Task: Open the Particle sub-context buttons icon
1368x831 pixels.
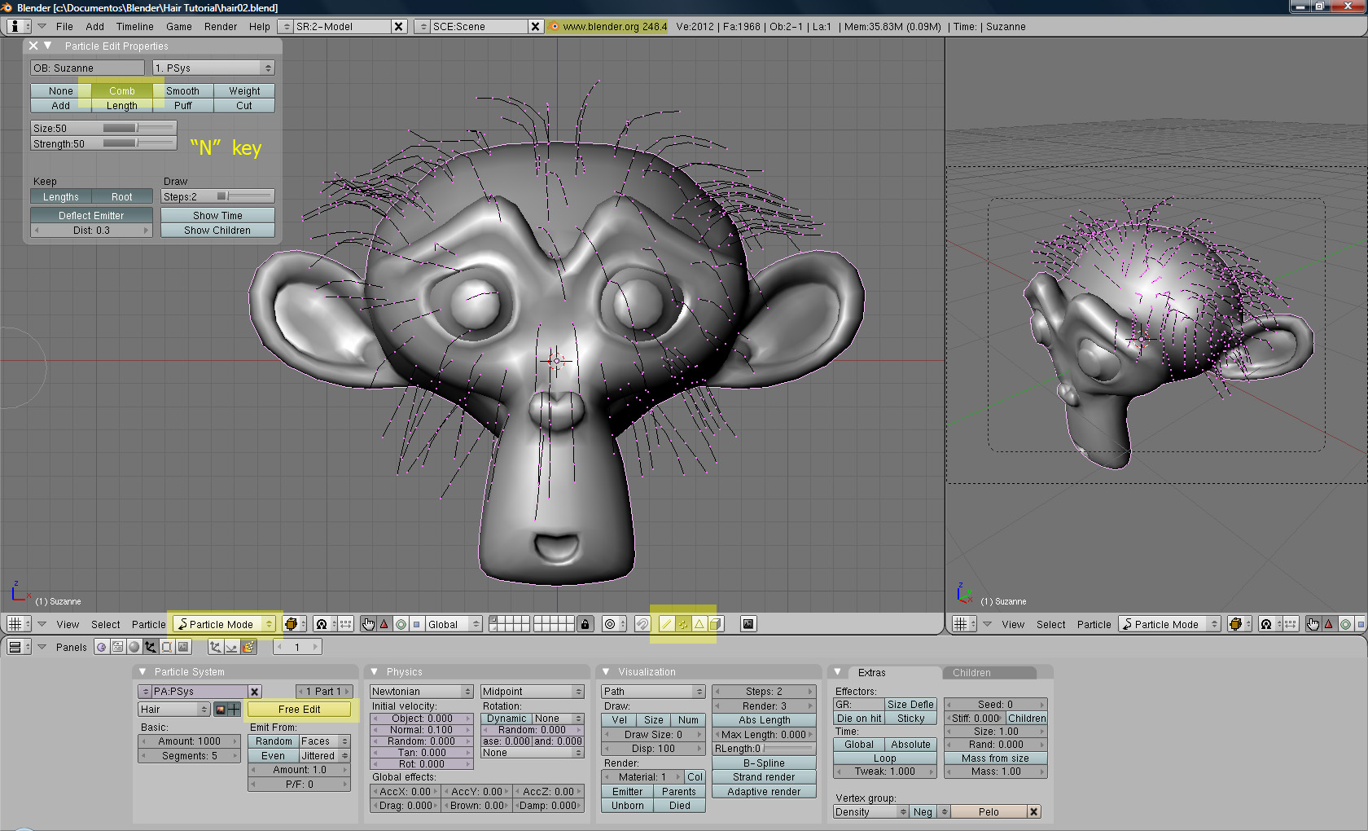Action: 248,647
